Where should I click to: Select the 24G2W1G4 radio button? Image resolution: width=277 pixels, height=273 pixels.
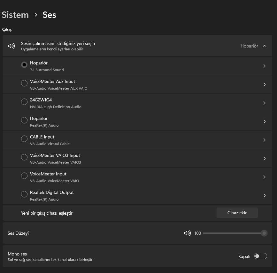coord(24,102)
